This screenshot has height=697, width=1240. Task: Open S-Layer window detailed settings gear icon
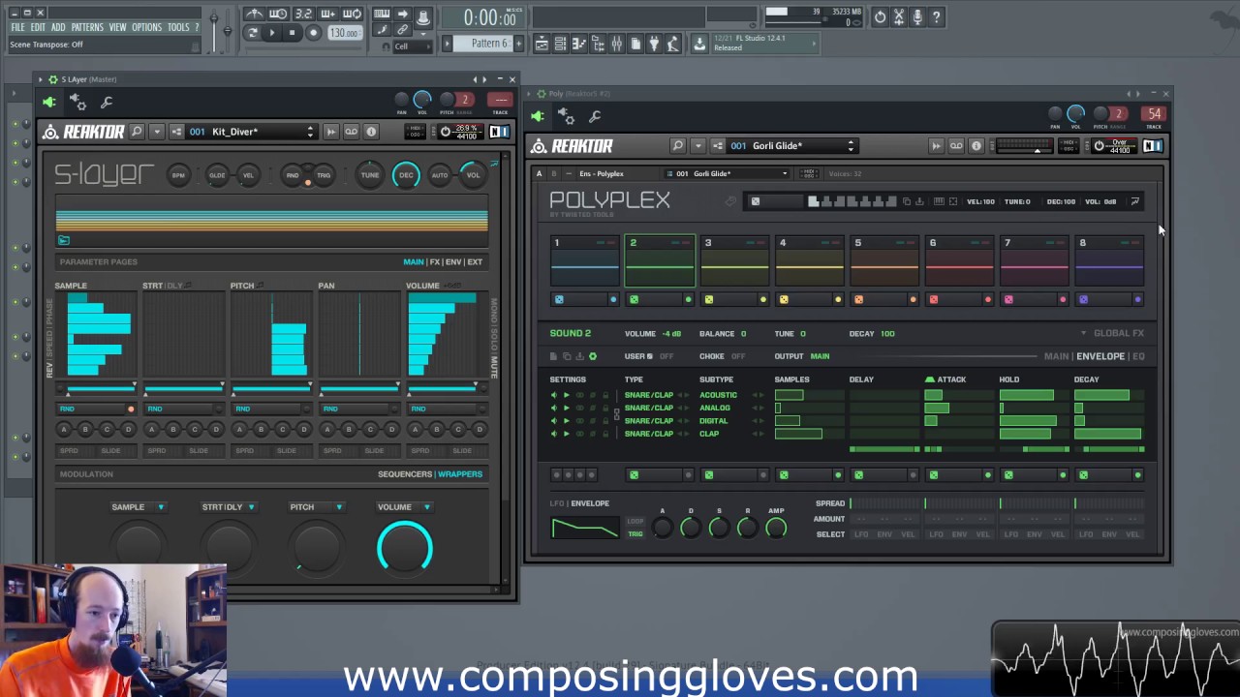coord(78,102)
